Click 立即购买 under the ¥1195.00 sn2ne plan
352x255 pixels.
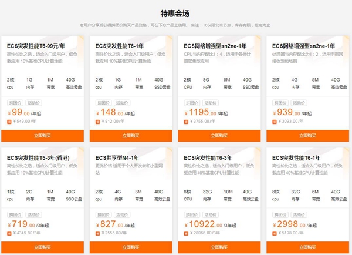point(219,136)
